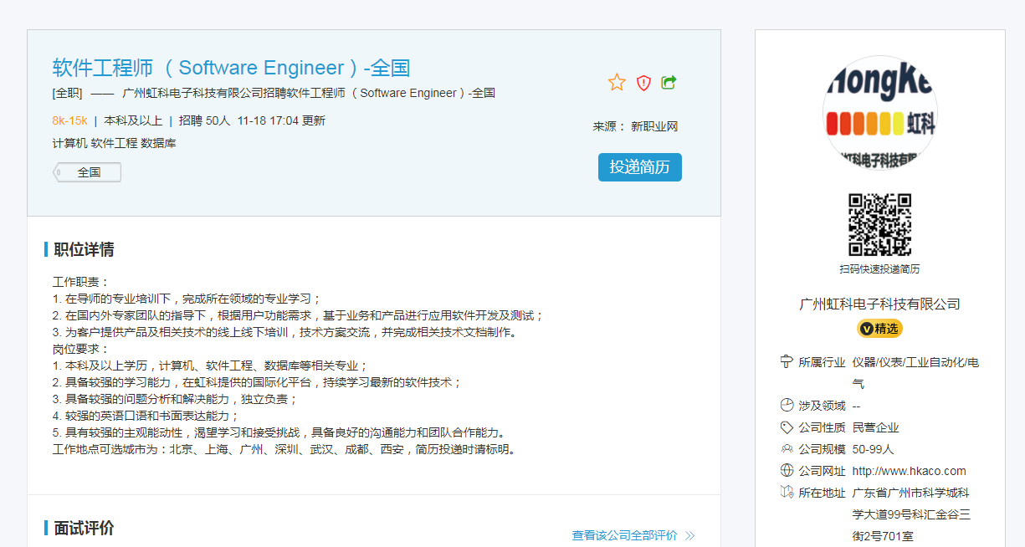Click the red shield report icon
Screen dimensions: 1025x547
[643, 82]
